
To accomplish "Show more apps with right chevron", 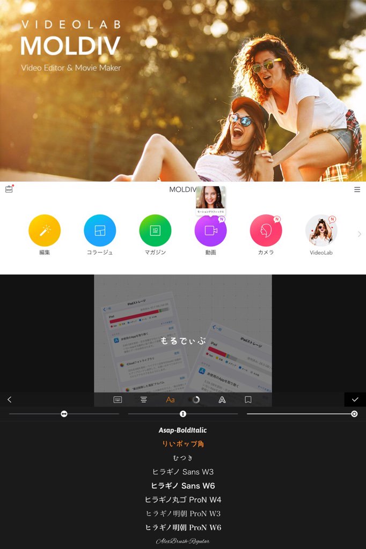I will click(360, 234).
